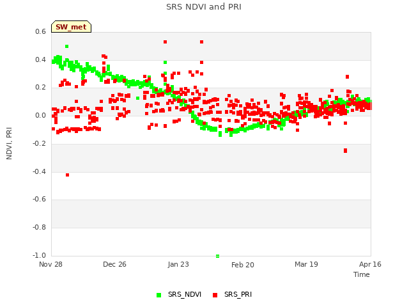Click the 0.6 y-axis tick label
Image resolution: width=409 pixels, height=307 pixels.
40,31
